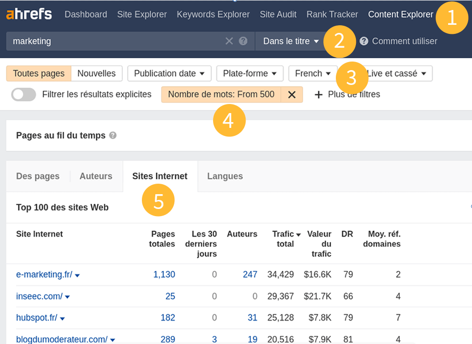Remove the Nombre de mots filter
Viewport: 472px width, 344px height.
292,94
